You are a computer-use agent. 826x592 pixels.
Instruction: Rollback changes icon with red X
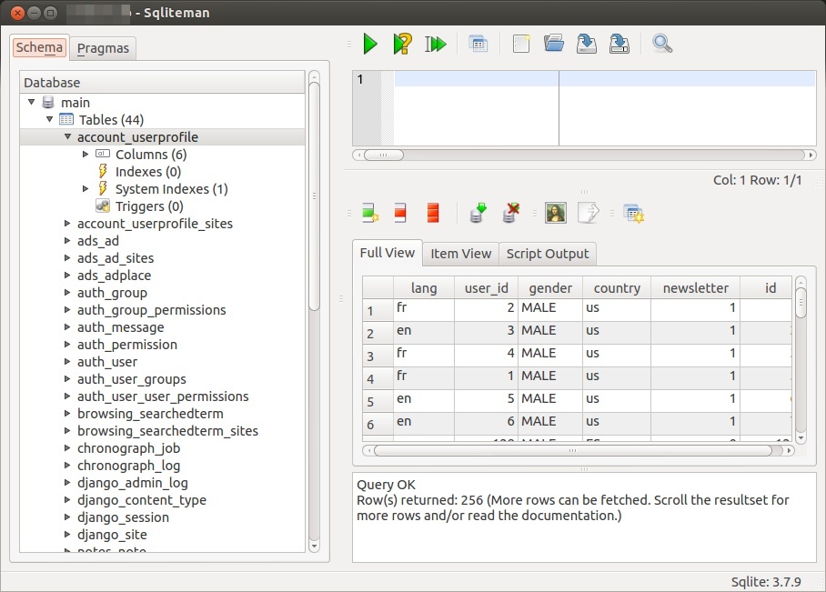click(x=510, y=213)
